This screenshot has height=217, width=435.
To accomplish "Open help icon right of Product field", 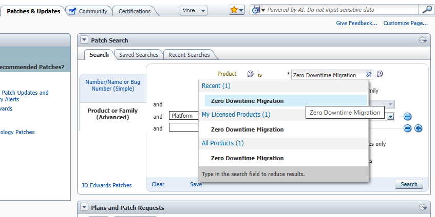I will point(380,74).
